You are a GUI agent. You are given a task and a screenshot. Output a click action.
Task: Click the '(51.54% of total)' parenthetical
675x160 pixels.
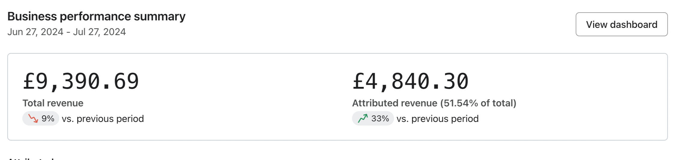478,103
